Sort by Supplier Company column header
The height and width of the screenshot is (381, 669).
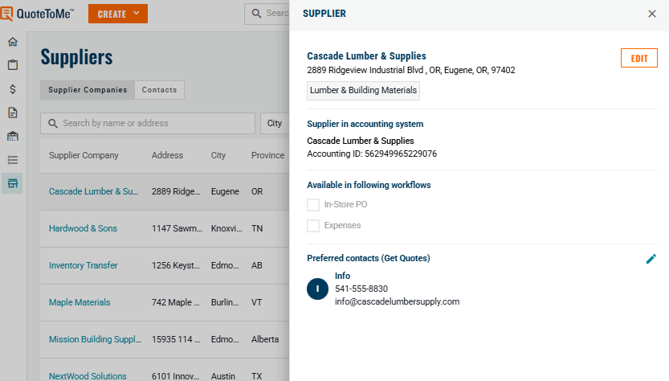tap(84, 155)
